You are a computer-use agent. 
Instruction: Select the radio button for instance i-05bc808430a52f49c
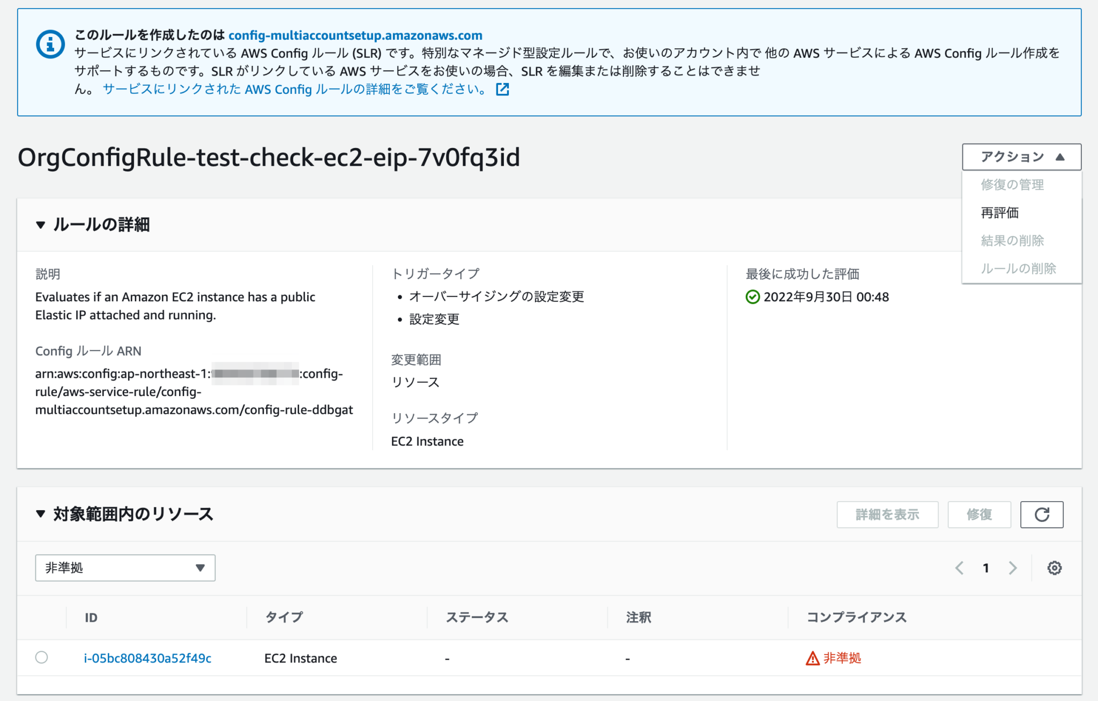click(42, 658)
